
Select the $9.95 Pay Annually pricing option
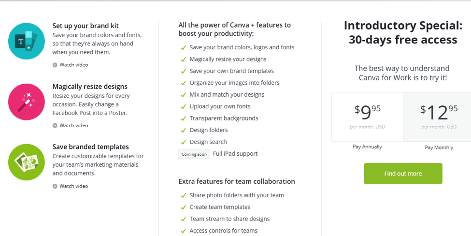point(367,117)
